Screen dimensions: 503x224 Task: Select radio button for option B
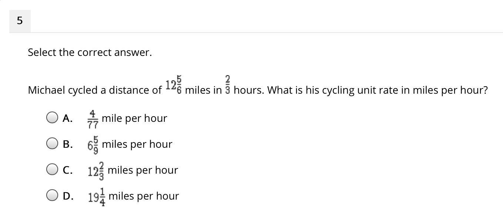tap(52, 144)
